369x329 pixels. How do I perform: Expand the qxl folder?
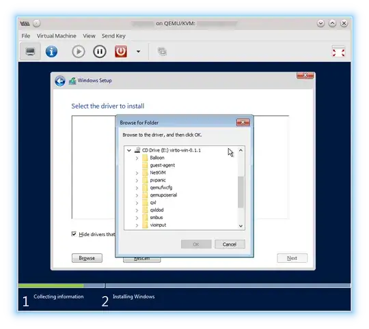click(137, 203)
